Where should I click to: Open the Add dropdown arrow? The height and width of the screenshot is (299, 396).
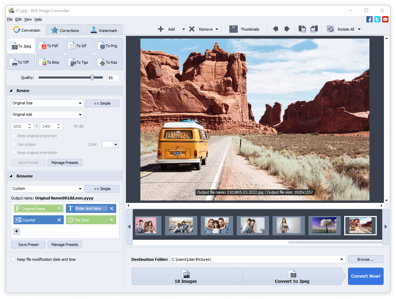(184, 30)
